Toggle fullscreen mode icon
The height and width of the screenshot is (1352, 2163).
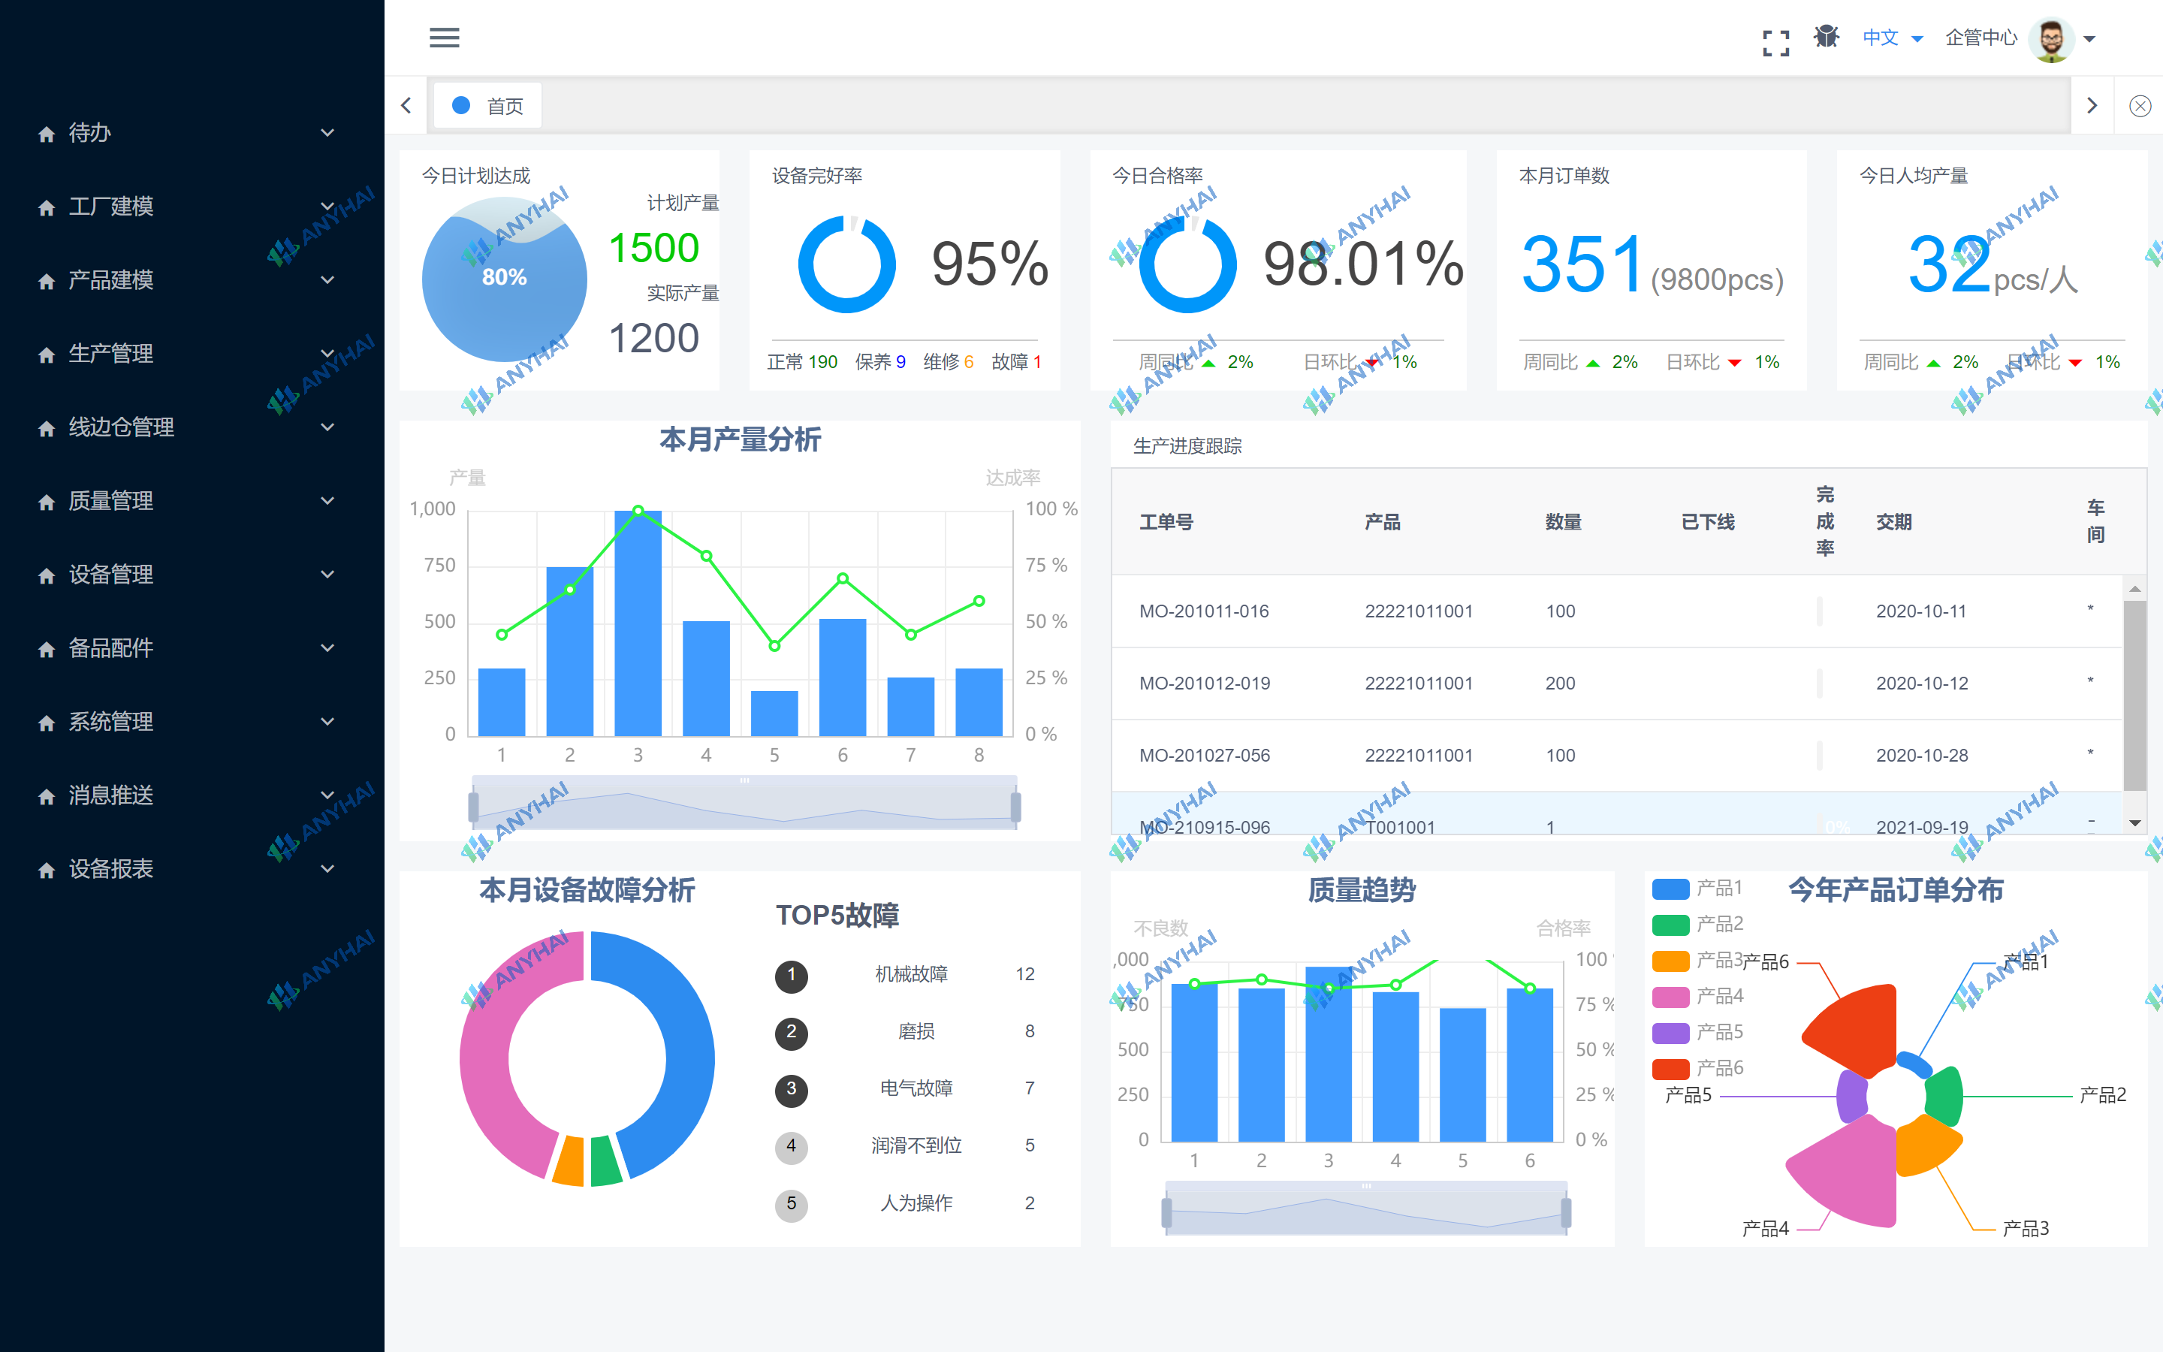click(1775, 42)
